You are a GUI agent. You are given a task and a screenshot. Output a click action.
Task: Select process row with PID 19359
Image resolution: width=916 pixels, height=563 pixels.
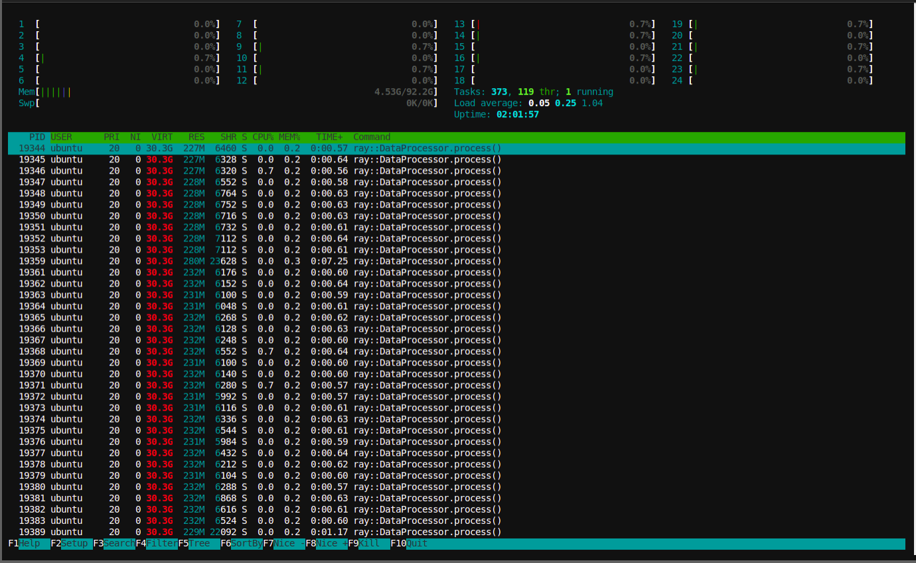coord(457,261)
